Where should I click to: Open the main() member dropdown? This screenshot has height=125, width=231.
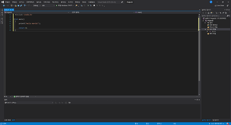(x=167, y=13)
